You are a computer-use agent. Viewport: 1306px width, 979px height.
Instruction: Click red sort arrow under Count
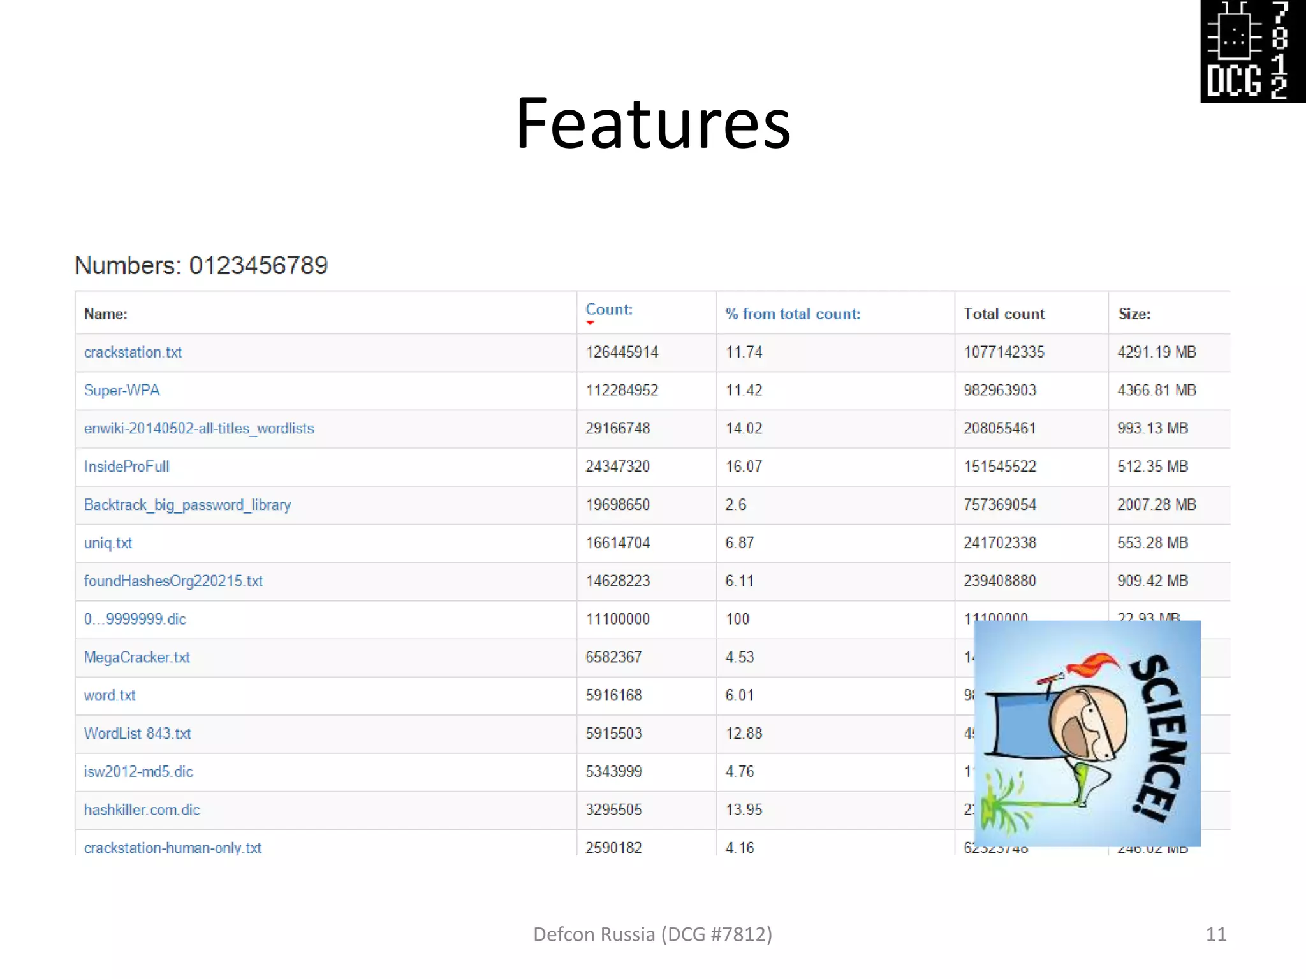pyautogui.click(x=590, y=323)
